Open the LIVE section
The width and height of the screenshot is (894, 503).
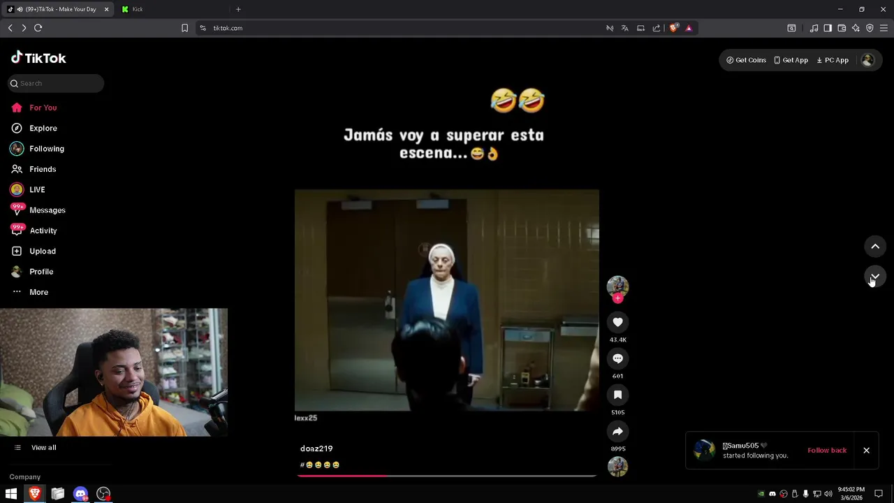coord(28,189)
